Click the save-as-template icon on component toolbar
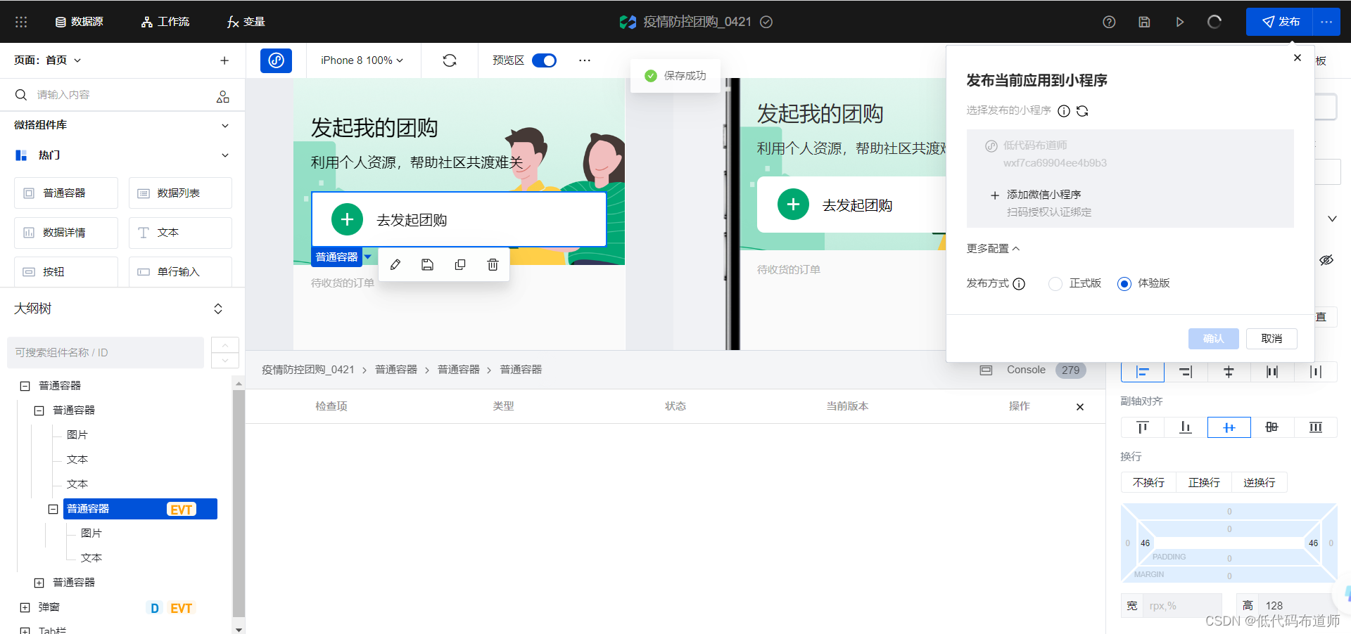This screenshot has width=1351, height=634. coord(427,264)
